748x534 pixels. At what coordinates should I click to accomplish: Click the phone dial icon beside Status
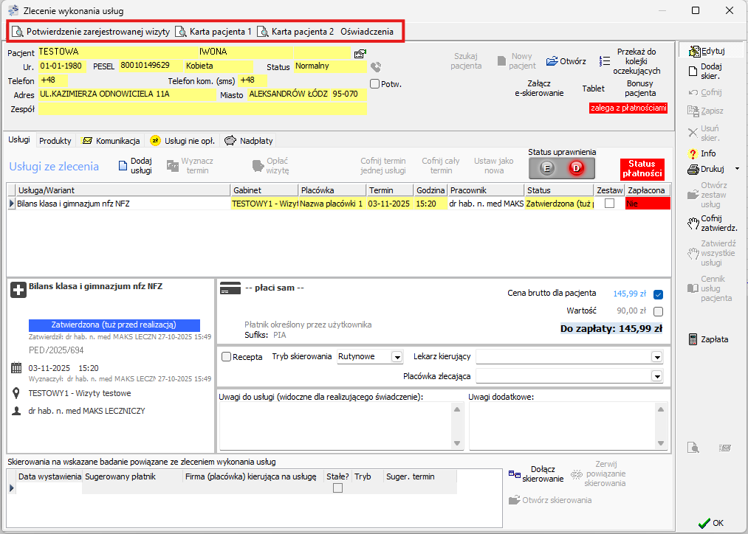tap(376, 67)
